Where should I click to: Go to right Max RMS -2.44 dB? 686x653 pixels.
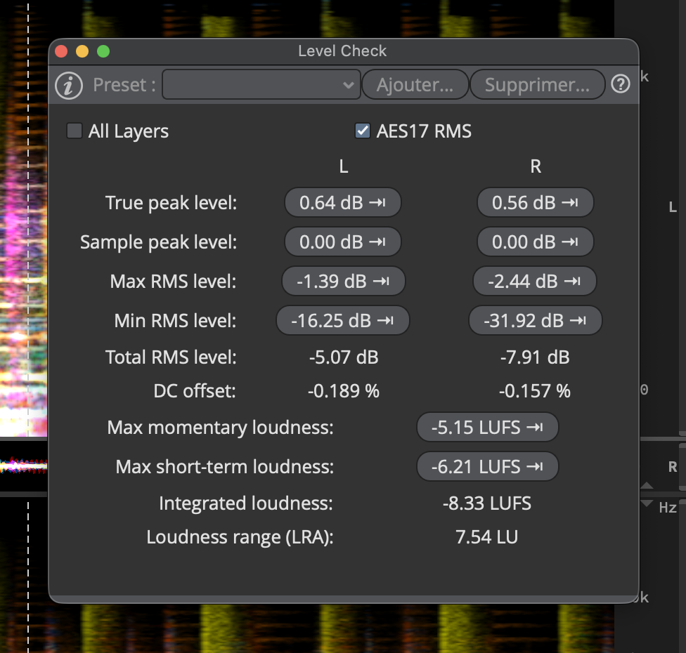[535, 281]
